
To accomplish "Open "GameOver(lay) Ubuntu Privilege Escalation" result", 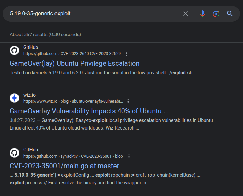I will pyautogui.click(x=74, y=63).
